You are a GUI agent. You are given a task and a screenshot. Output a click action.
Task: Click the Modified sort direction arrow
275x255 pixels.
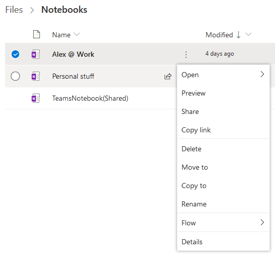(238, 35)
